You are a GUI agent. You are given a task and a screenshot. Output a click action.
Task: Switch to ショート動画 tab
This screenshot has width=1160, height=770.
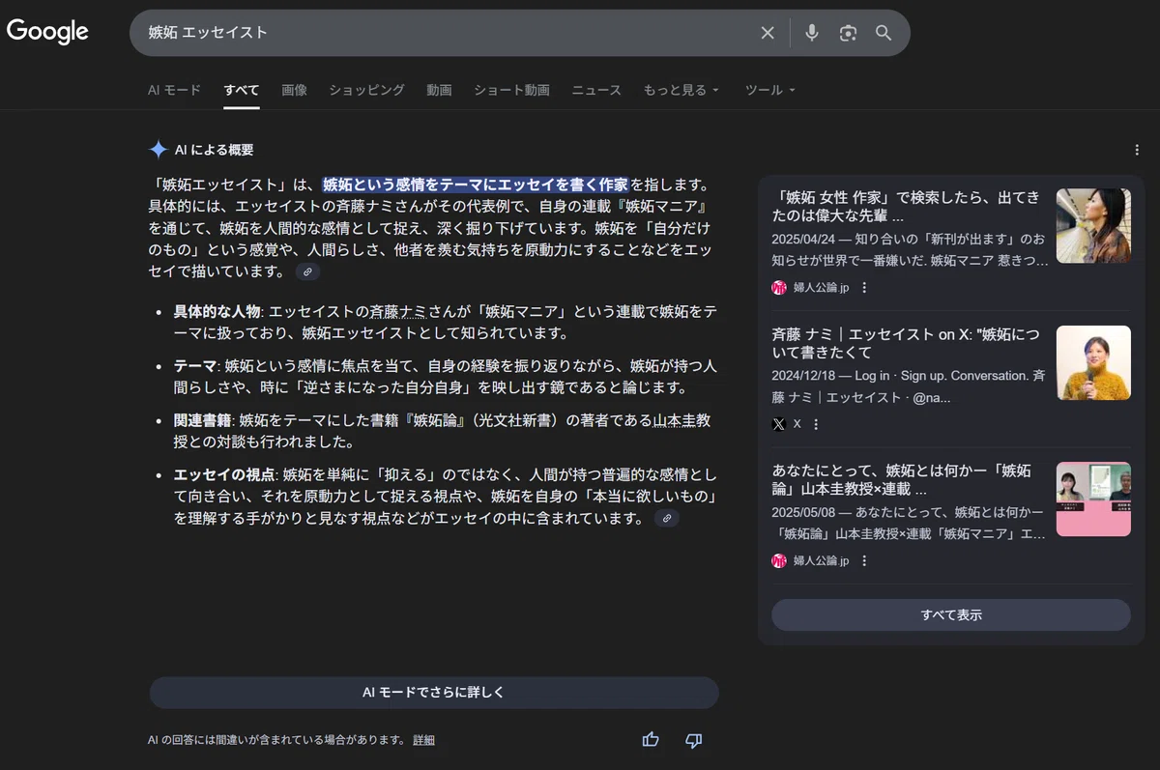511,90
